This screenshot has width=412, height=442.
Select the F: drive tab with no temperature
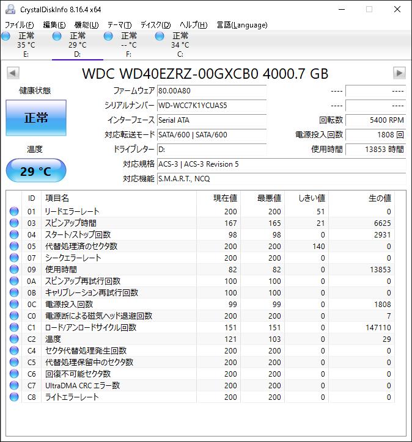129,45
